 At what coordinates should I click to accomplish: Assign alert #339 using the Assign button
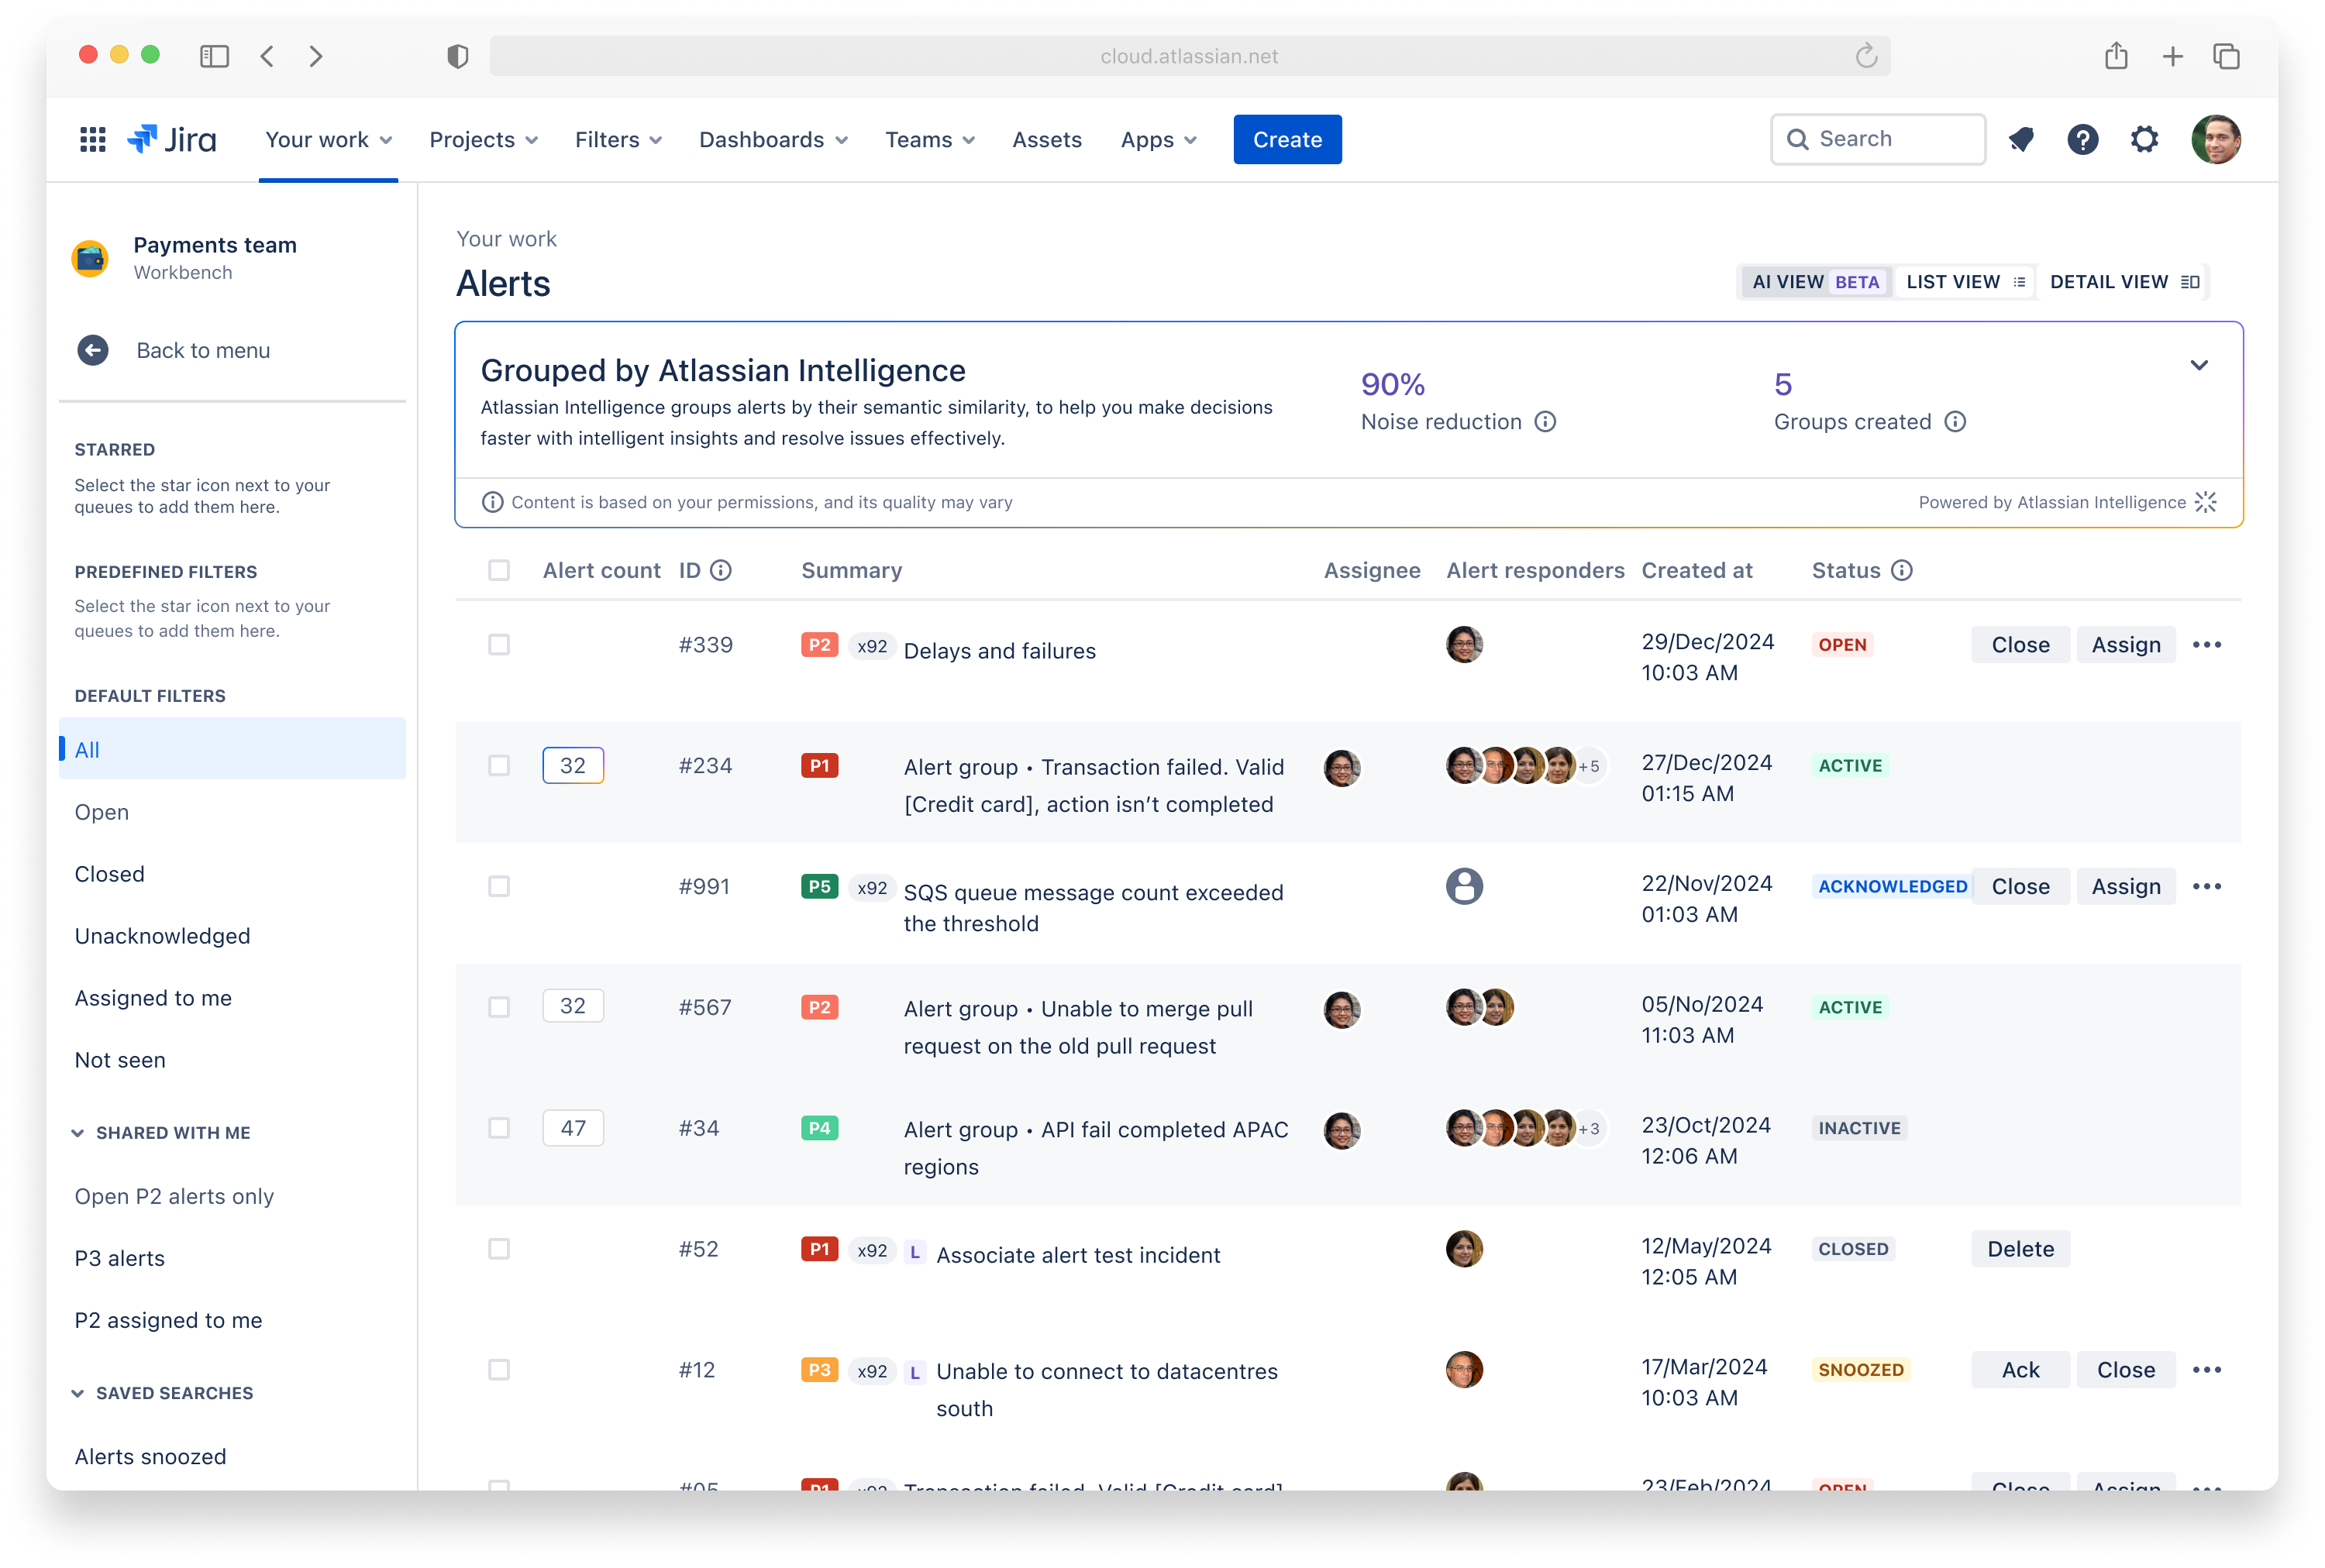pos(2126,644)
